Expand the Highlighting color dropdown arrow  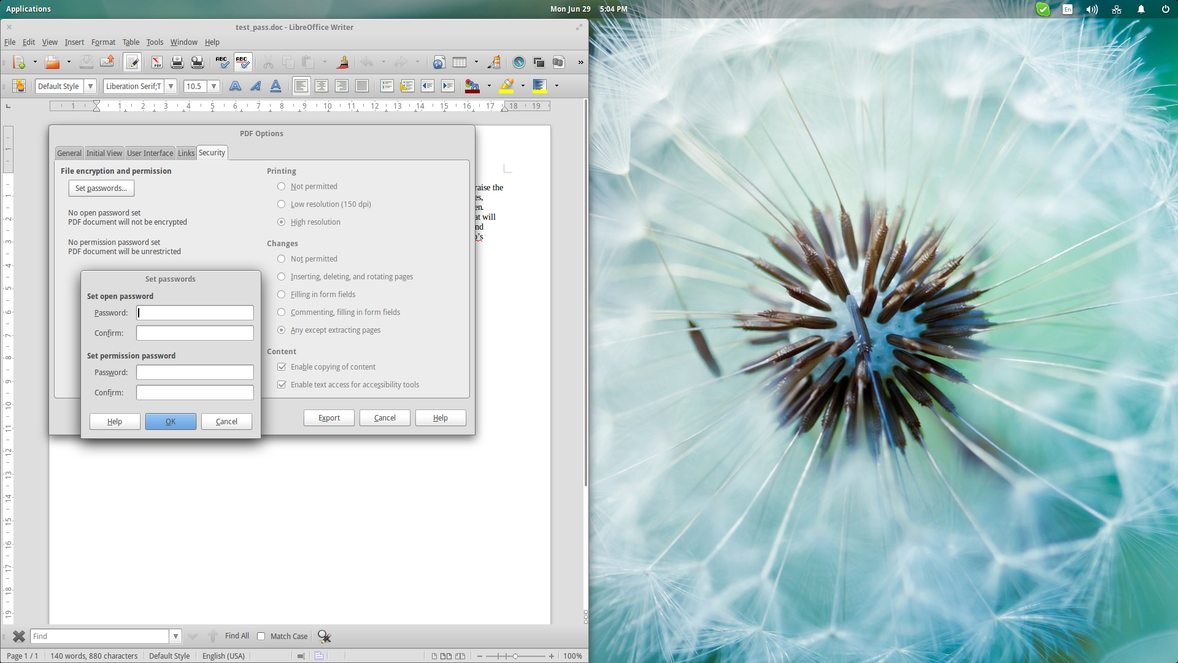point(523,86)
